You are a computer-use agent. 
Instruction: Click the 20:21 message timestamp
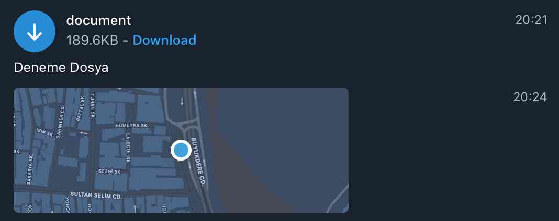coord(531,20)
